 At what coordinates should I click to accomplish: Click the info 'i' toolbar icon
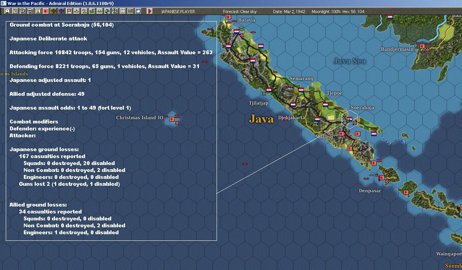coord(38,11)
